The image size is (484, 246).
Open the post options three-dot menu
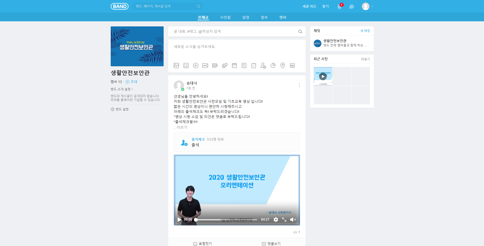click(299, 85)
